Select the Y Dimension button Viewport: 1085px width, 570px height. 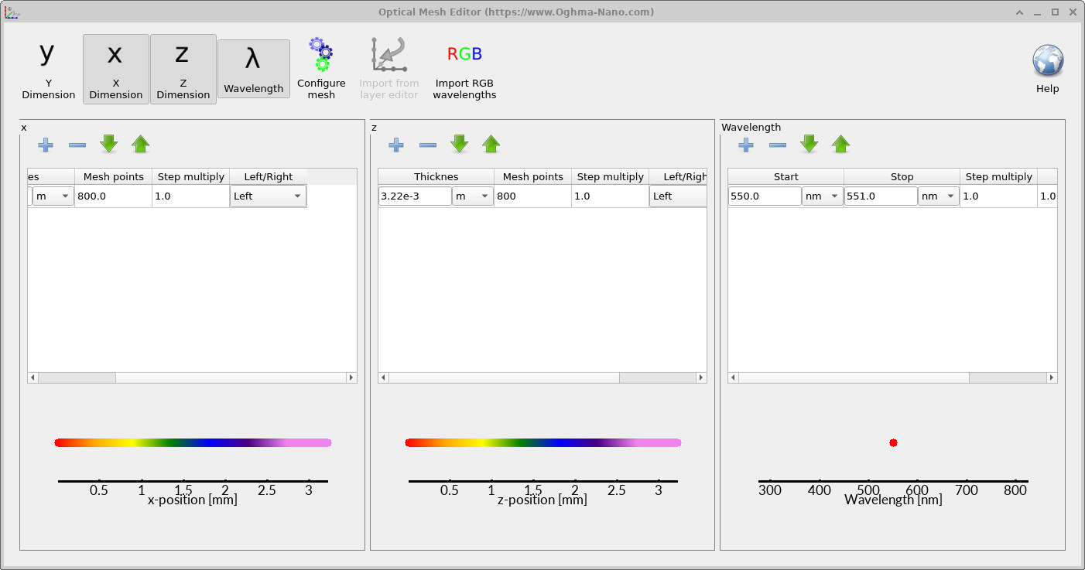(x=47, y=69)
